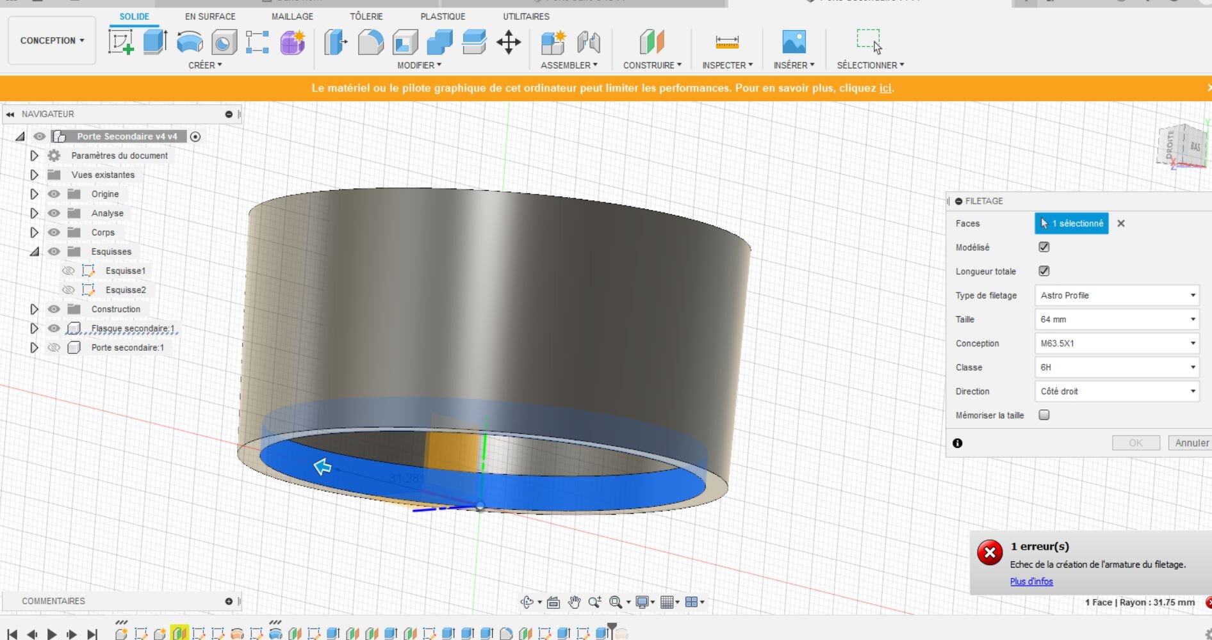Open the Plus d'infos link
1212x640 pixels.
[x=1031, y=582]
